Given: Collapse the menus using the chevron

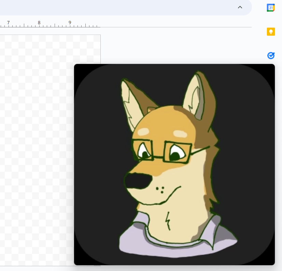Looking at the screenshot, I should pos(240,7).
